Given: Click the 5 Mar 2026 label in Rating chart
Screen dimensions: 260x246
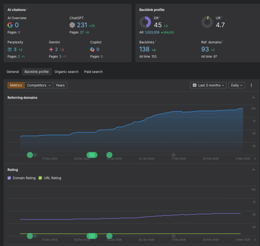Looking at the screenshot, I should [x=243, y=240].
